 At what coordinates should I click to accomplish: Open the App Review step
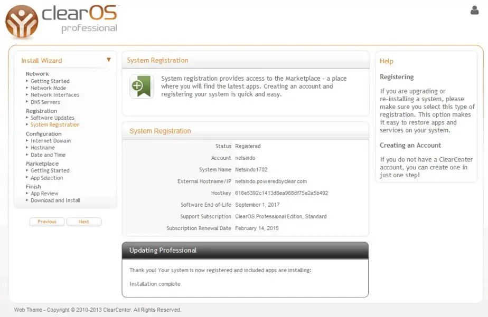[44, 194]
